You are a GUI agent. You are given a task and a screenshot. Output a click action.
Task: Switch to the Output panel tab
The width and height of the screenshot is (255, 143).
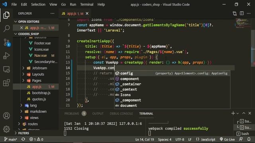(x=98, y=114)
